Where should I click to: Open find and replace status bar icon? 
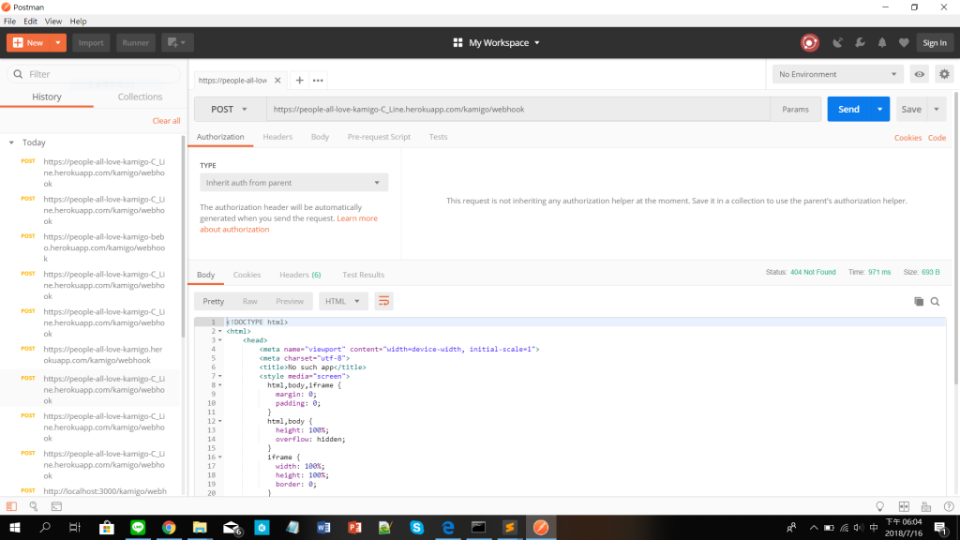tap(34, 506)
